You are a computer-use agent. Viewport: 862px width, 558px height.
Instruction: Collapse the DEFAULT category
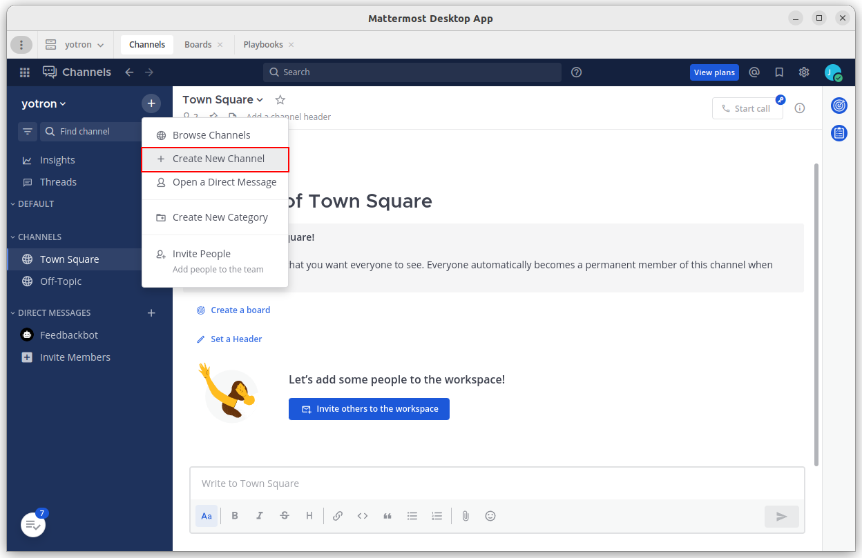tap(32, 204)
